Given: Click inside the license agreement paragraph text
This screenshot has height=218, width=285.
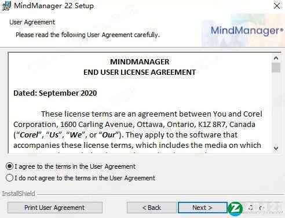Looking at the screenshot, I should [x=138, y=129].
